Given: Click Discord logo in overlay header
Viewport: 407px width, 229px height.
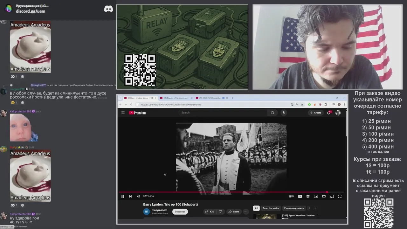Looking at the screenshot, I should (108, 9).
